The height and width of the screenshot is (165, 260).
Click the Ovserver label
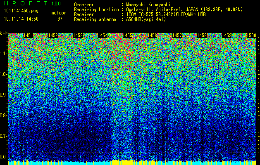[84, 5]
